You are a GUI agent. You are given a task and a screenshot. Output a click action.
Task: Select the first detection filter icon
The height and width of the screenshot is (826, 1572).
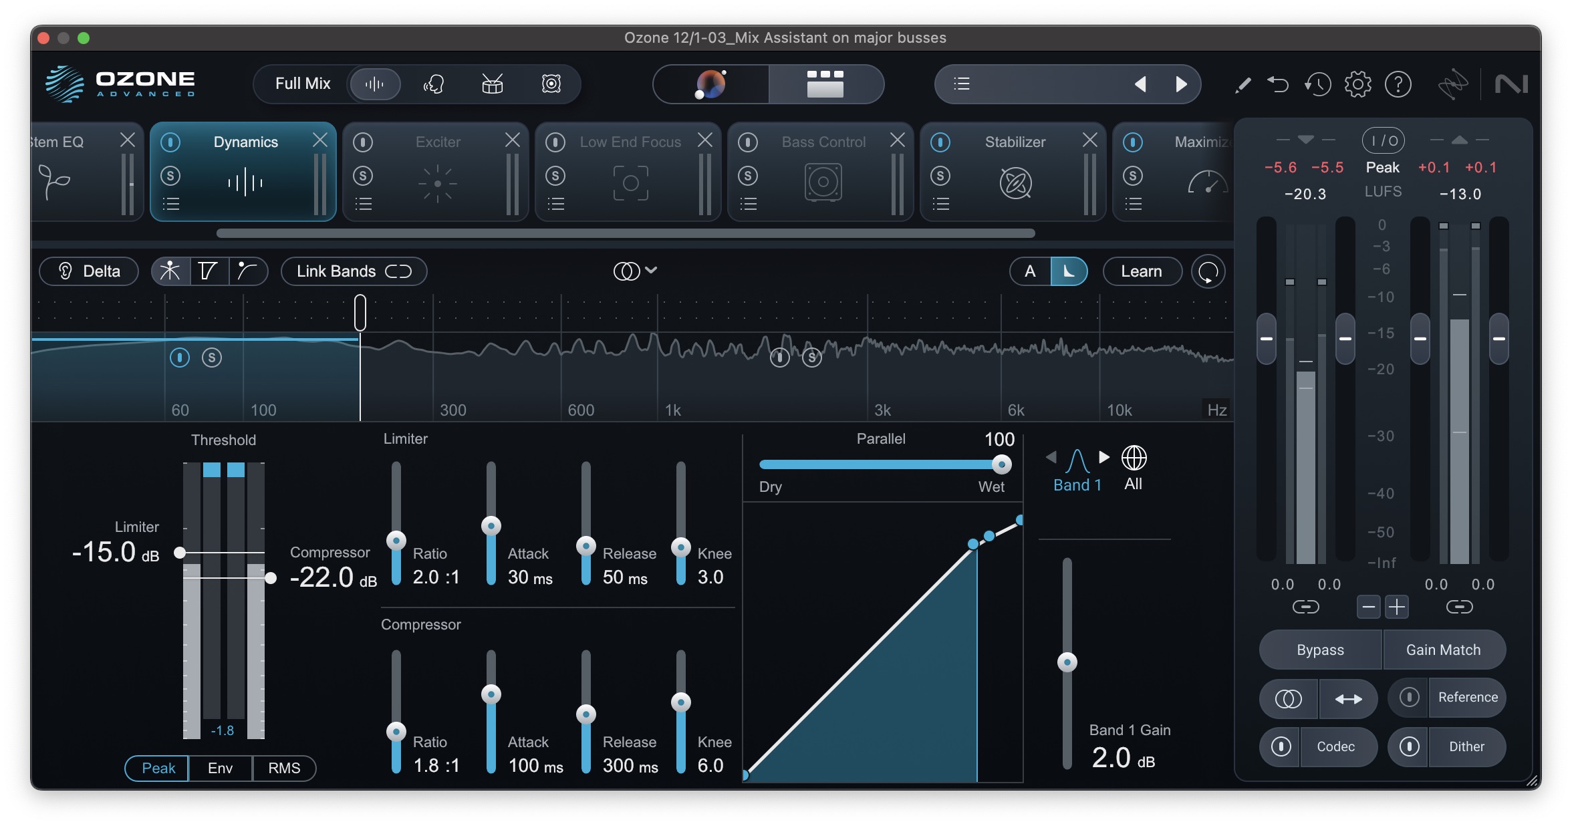point(170,271)
